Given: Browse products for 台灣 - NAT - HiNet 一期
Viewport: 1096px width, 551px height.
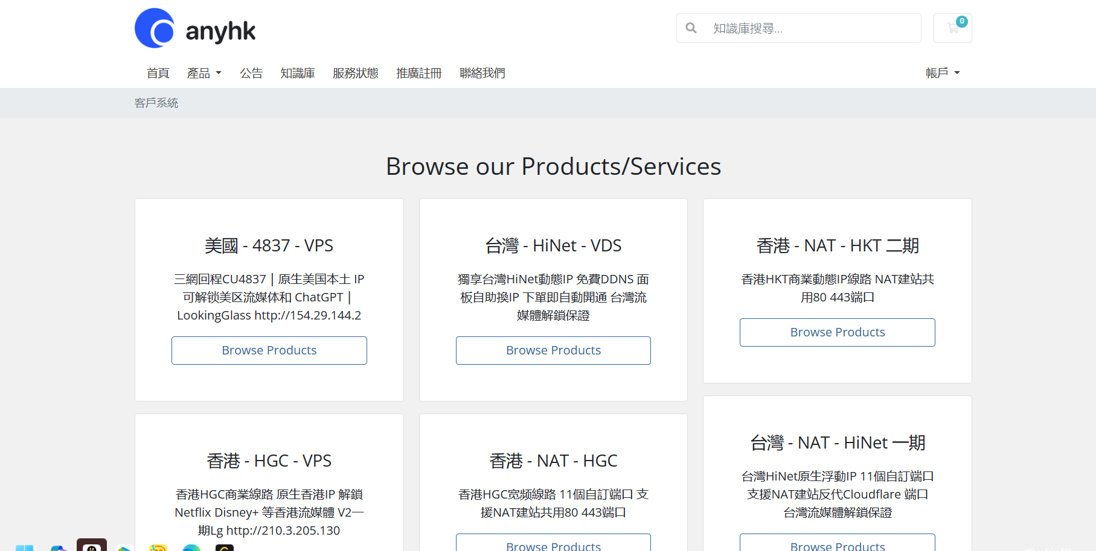Looking at the screenshot, I should [x=837, y=544].
